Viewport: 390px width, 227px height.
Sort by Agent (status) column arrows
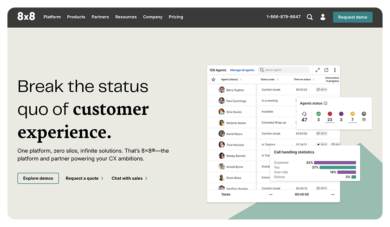[241, 79]
